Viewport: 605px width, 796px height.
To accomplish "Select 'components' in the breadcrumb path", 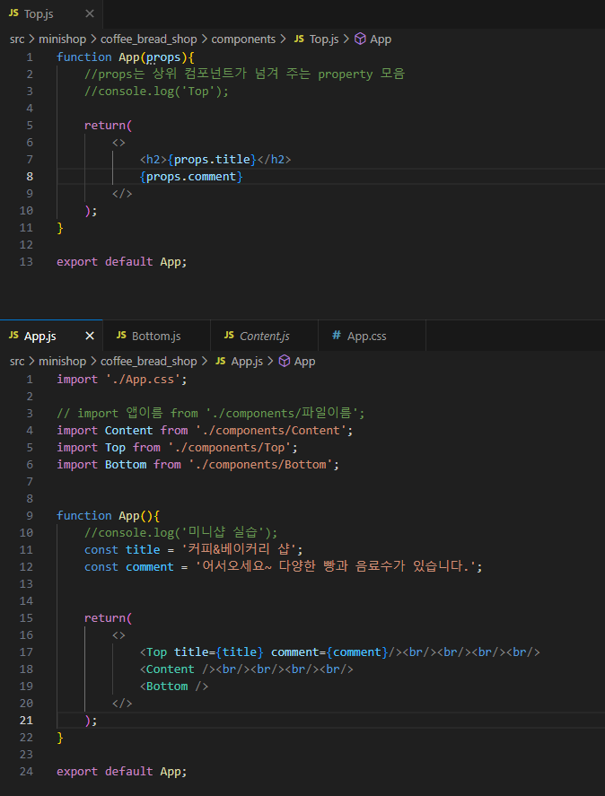I will (243, 39).
